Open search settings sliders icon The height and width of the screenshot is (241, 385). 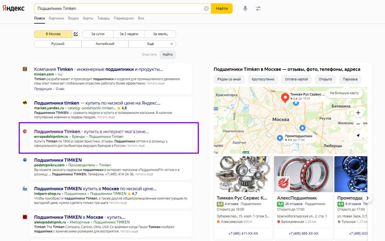(258, 8)
